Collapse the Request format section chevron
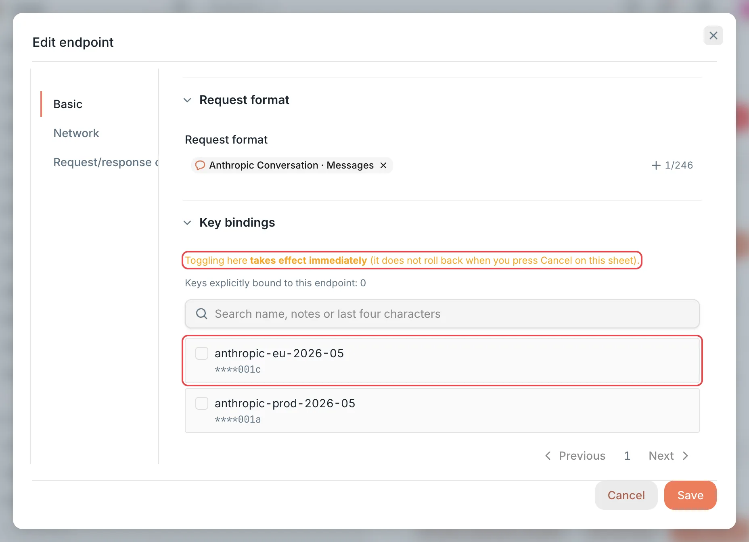 (x=187, y=100)
